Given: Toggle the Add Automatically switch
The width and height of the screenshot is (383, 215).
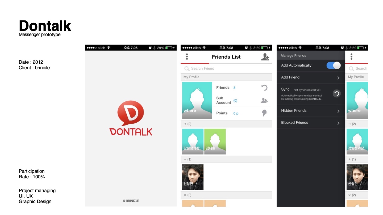Looking at the screenshot, I should click(334, 65).
